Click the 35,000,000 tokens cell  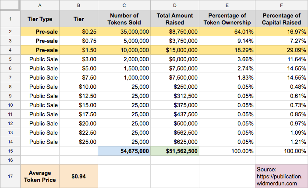pyautogui.click(x=124, y=31)
